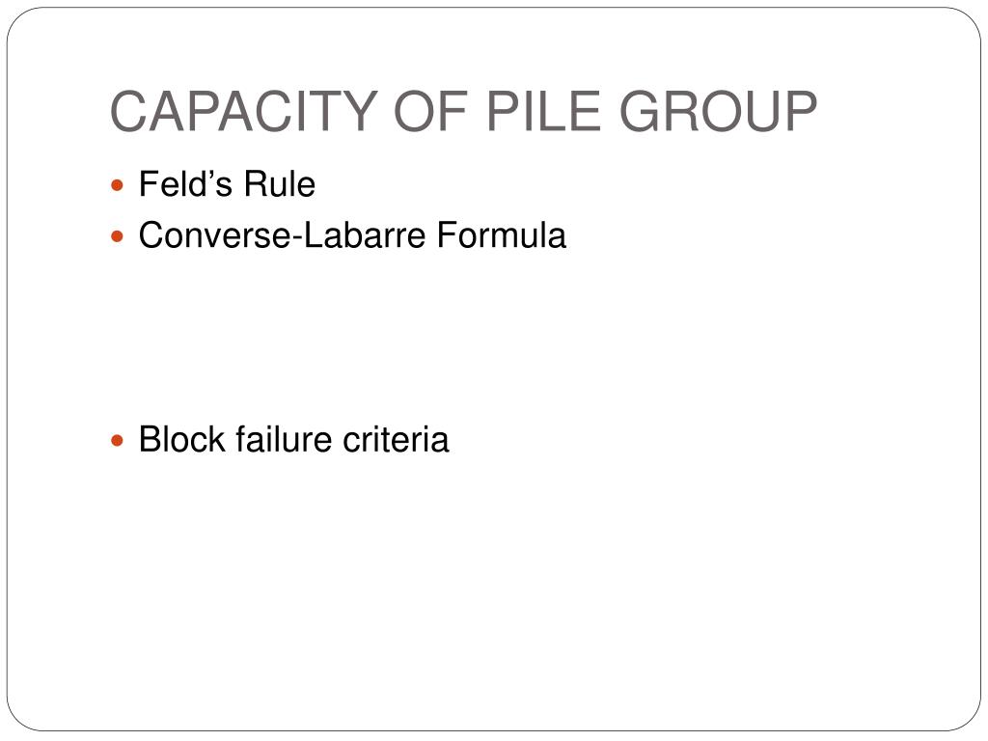Viewport: 988px width, 741px height.
Task: Click the word Feld's
Action: click(185, 184)
